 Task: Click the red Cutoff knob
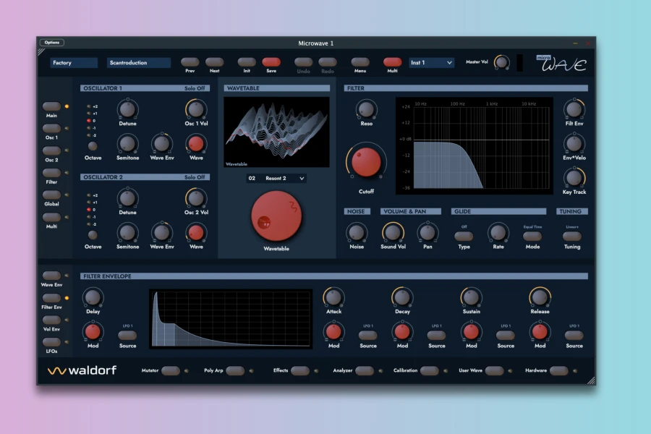(x=366, y=162)
